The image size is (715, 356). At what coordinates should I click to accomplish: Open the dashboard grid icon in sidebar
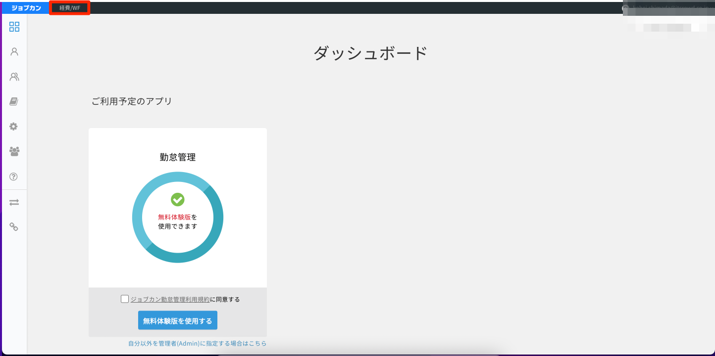coord(14,27)
